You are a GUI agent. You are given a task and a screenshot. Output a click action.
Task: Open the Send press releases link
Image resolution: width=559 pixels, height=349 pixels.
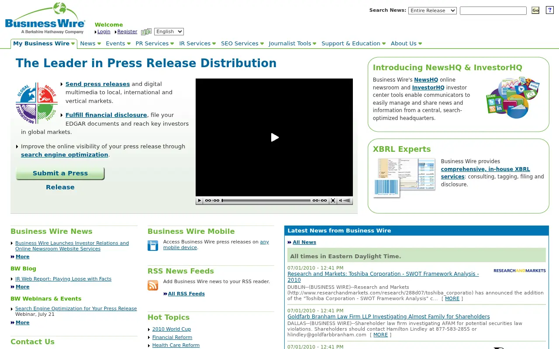tap(98, 84)
